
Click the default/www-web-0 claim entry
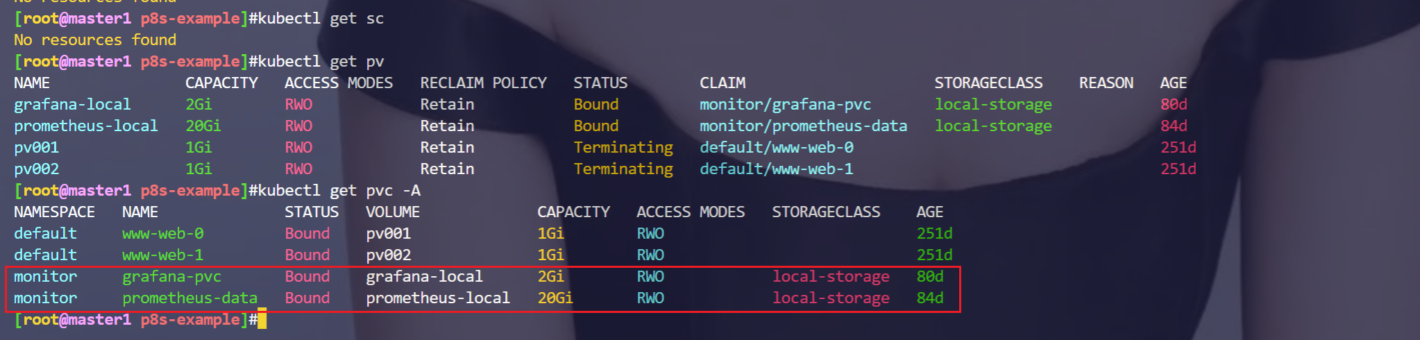(776, 147)
